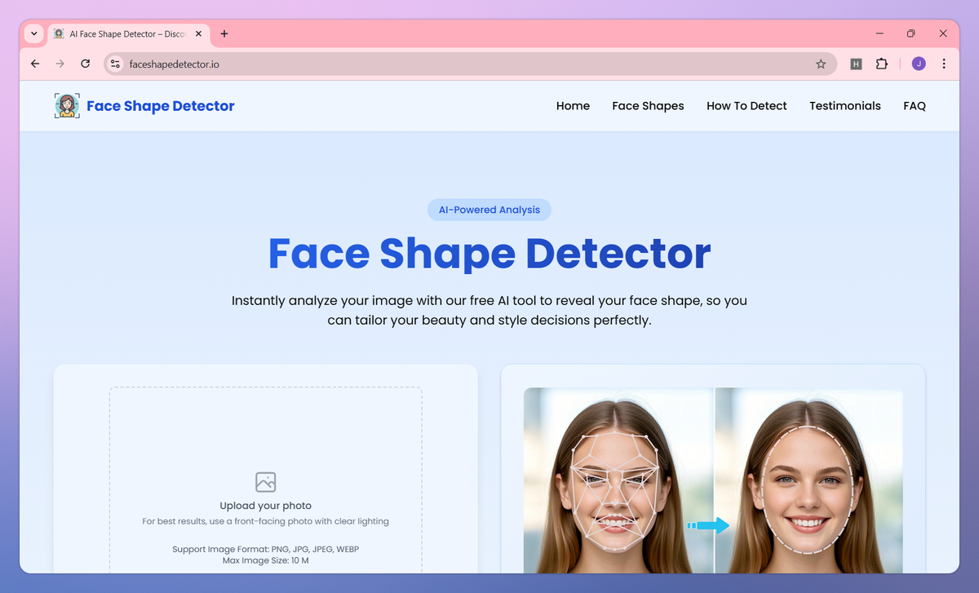The width and height of the screenshot is (979, 593).
Task: Click the Face Shape Detector logo icon
Action: click(x=67, y=105)
